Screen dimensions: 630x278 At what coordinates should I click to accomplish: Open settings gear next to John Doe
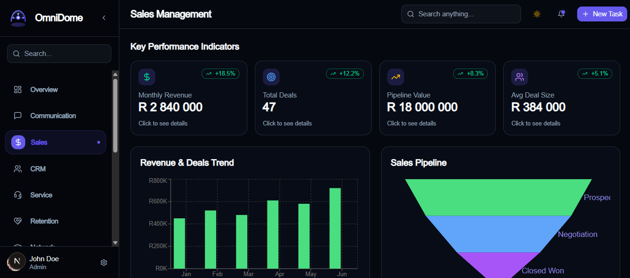(x=104, y=263)
